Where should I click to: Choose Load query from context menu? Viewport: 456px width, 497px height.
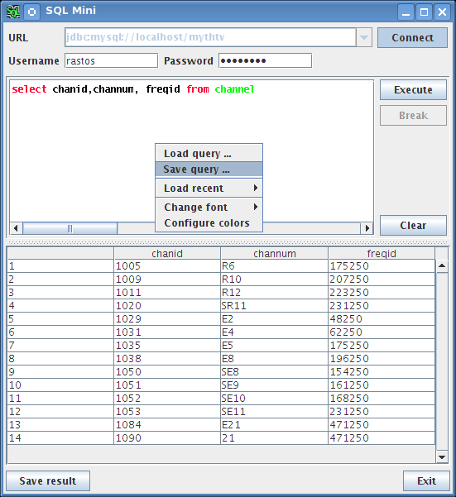[209, 154]
